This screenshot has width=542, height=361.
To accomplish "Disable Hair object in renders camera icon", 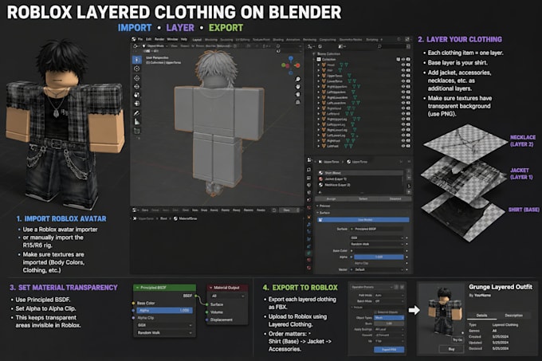I will coord(408,70).
